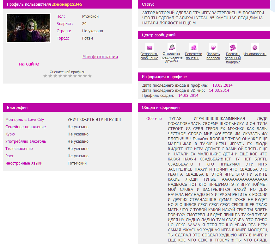275x244 pixels.
Task: Click the 'Обо мне' label
Action: tap(154, 119)
